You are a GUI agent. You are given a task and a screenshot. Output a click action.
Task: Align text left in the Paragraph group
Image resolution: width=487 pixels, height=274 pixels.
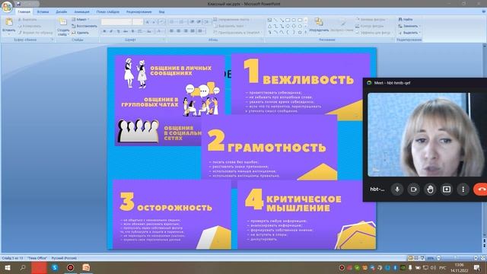[x=171, y=31]
